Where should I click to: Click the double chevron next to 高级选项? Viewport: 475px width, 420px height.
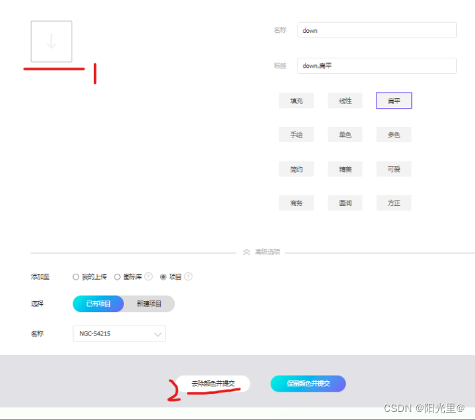coord(247,252)
